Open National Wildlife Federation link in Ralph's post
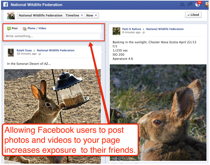This screenshot has height=165, width=210. (x=56, y=50)
